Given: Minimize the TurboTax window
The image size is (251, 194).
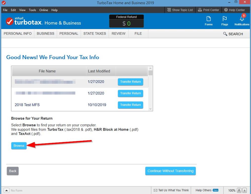Looking at the screenshot, I should [229, 2].
